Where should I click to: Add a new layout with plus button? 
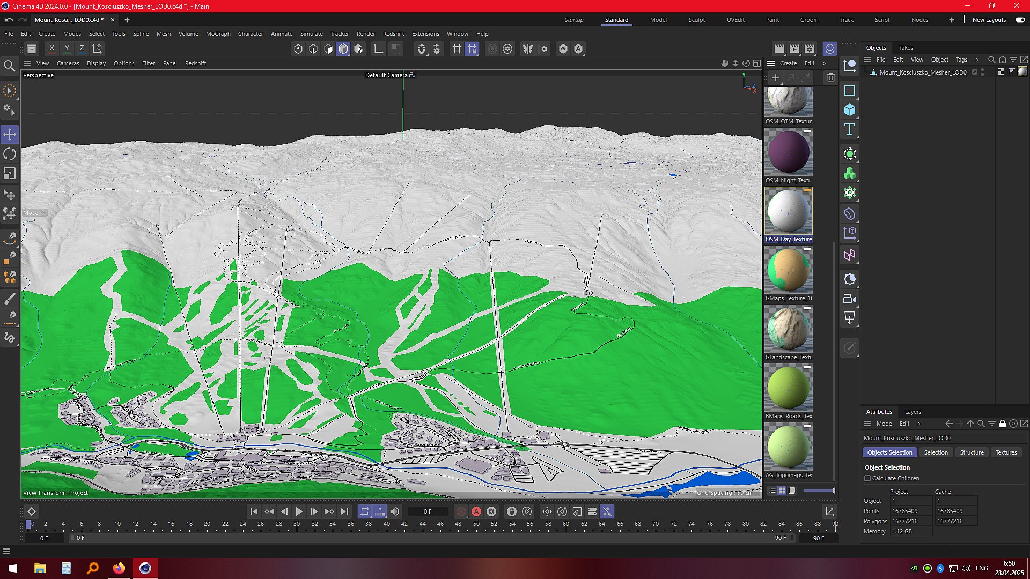click(951, 20)
